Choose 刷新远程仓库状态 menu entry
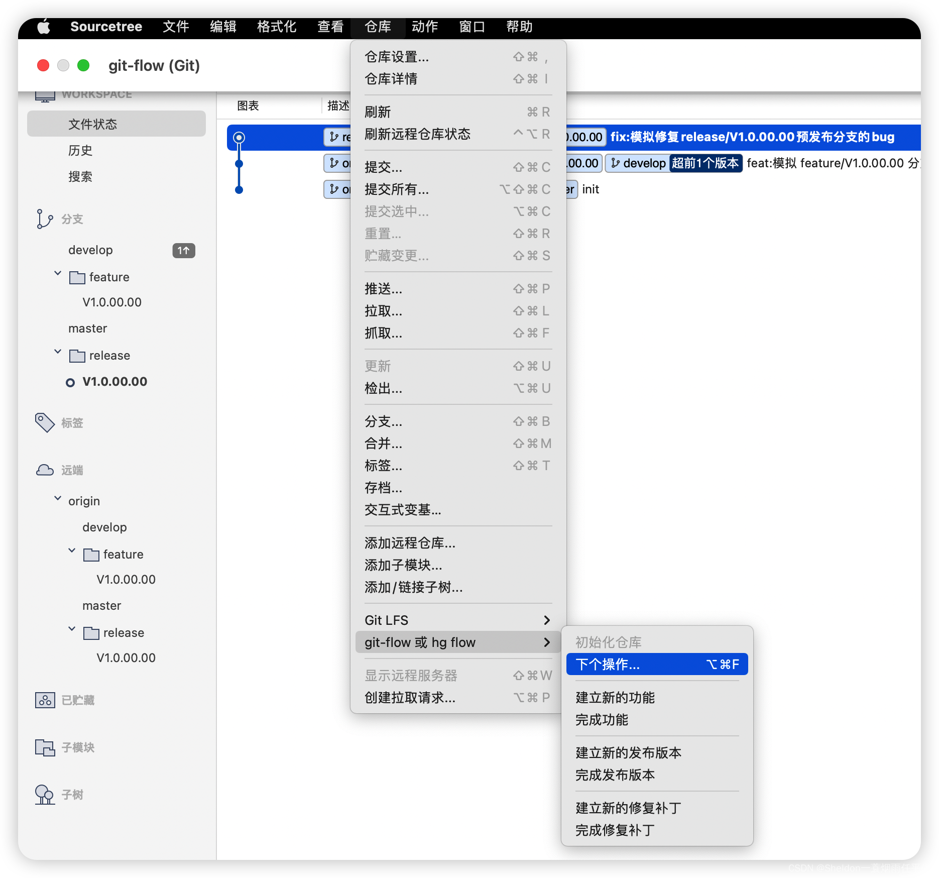Image resolution: width=939 pixels, height=878 pixels. (x=458, y=134)
